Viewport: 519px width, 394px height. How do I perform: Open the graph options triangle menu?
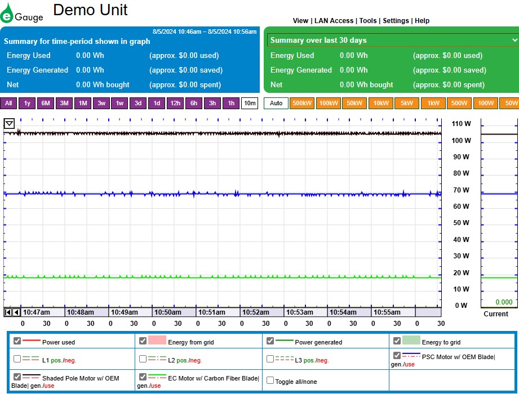[10, 124]
